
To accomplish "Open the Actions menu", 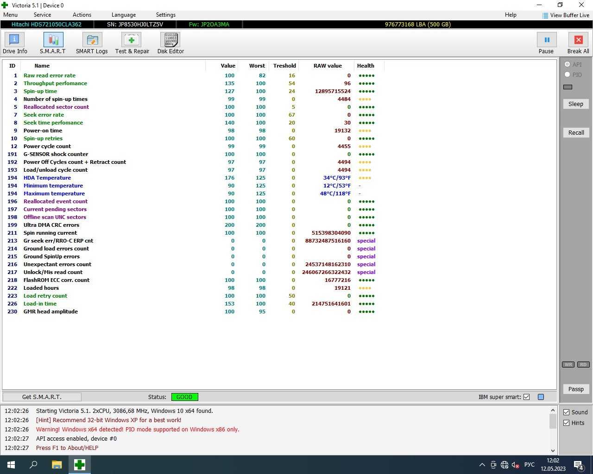I will pos(82,15).
